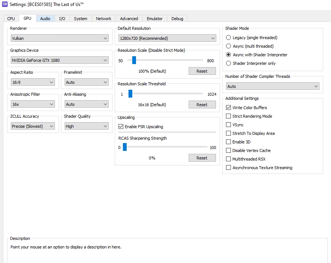The image size is (331, 263).
Task: Expand the Aspect Ratio 16:9 dropdown
Action: [x=33, y=82]
